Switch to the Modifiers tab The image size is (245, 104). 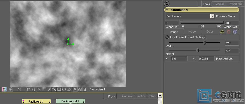pos(236,4)
